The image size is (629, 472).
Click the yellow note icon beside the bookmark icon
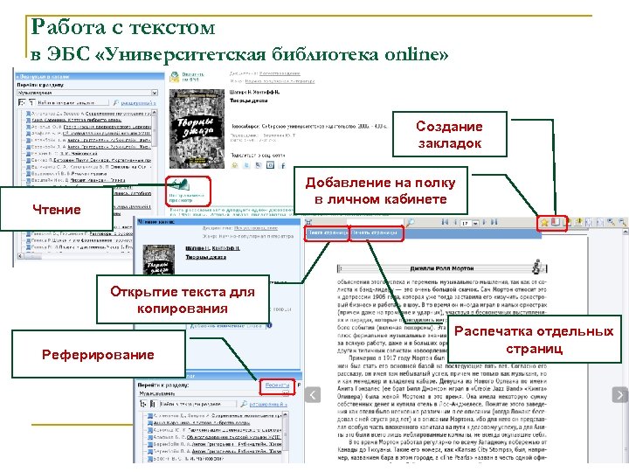point(567,222)
